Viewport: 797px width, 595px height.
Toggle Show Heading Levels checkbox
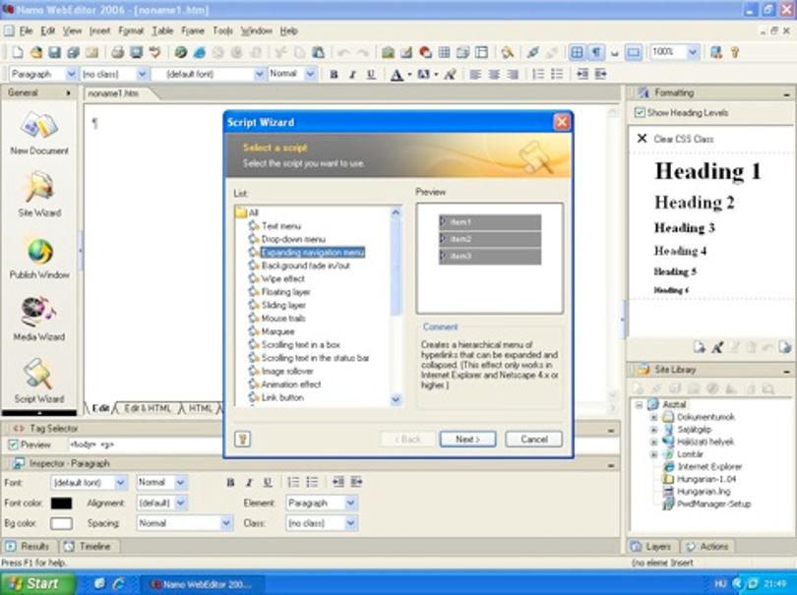click(641, 113)
